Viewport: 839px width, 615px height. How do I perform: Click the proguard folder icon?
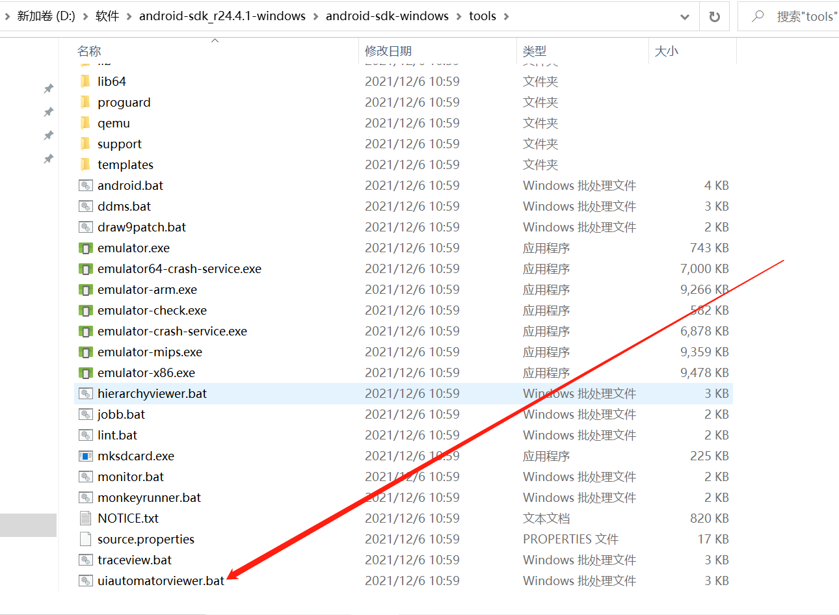click(85, 102)
